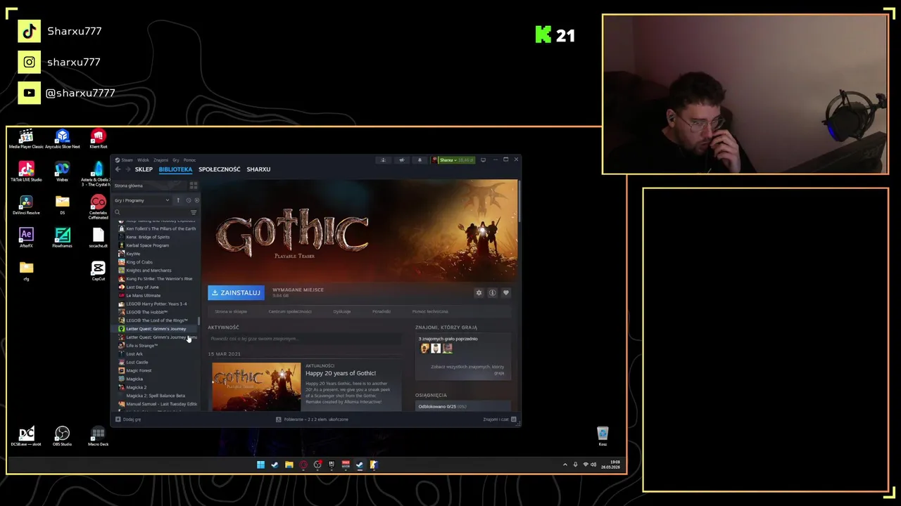
Task: Open the Steam menu
Action: tap(125, 160)
